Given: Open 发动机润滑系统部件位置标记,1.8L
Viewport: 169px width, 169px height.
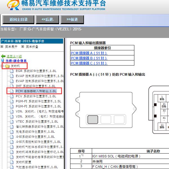Looking at the screenshot, I should 40,152.
